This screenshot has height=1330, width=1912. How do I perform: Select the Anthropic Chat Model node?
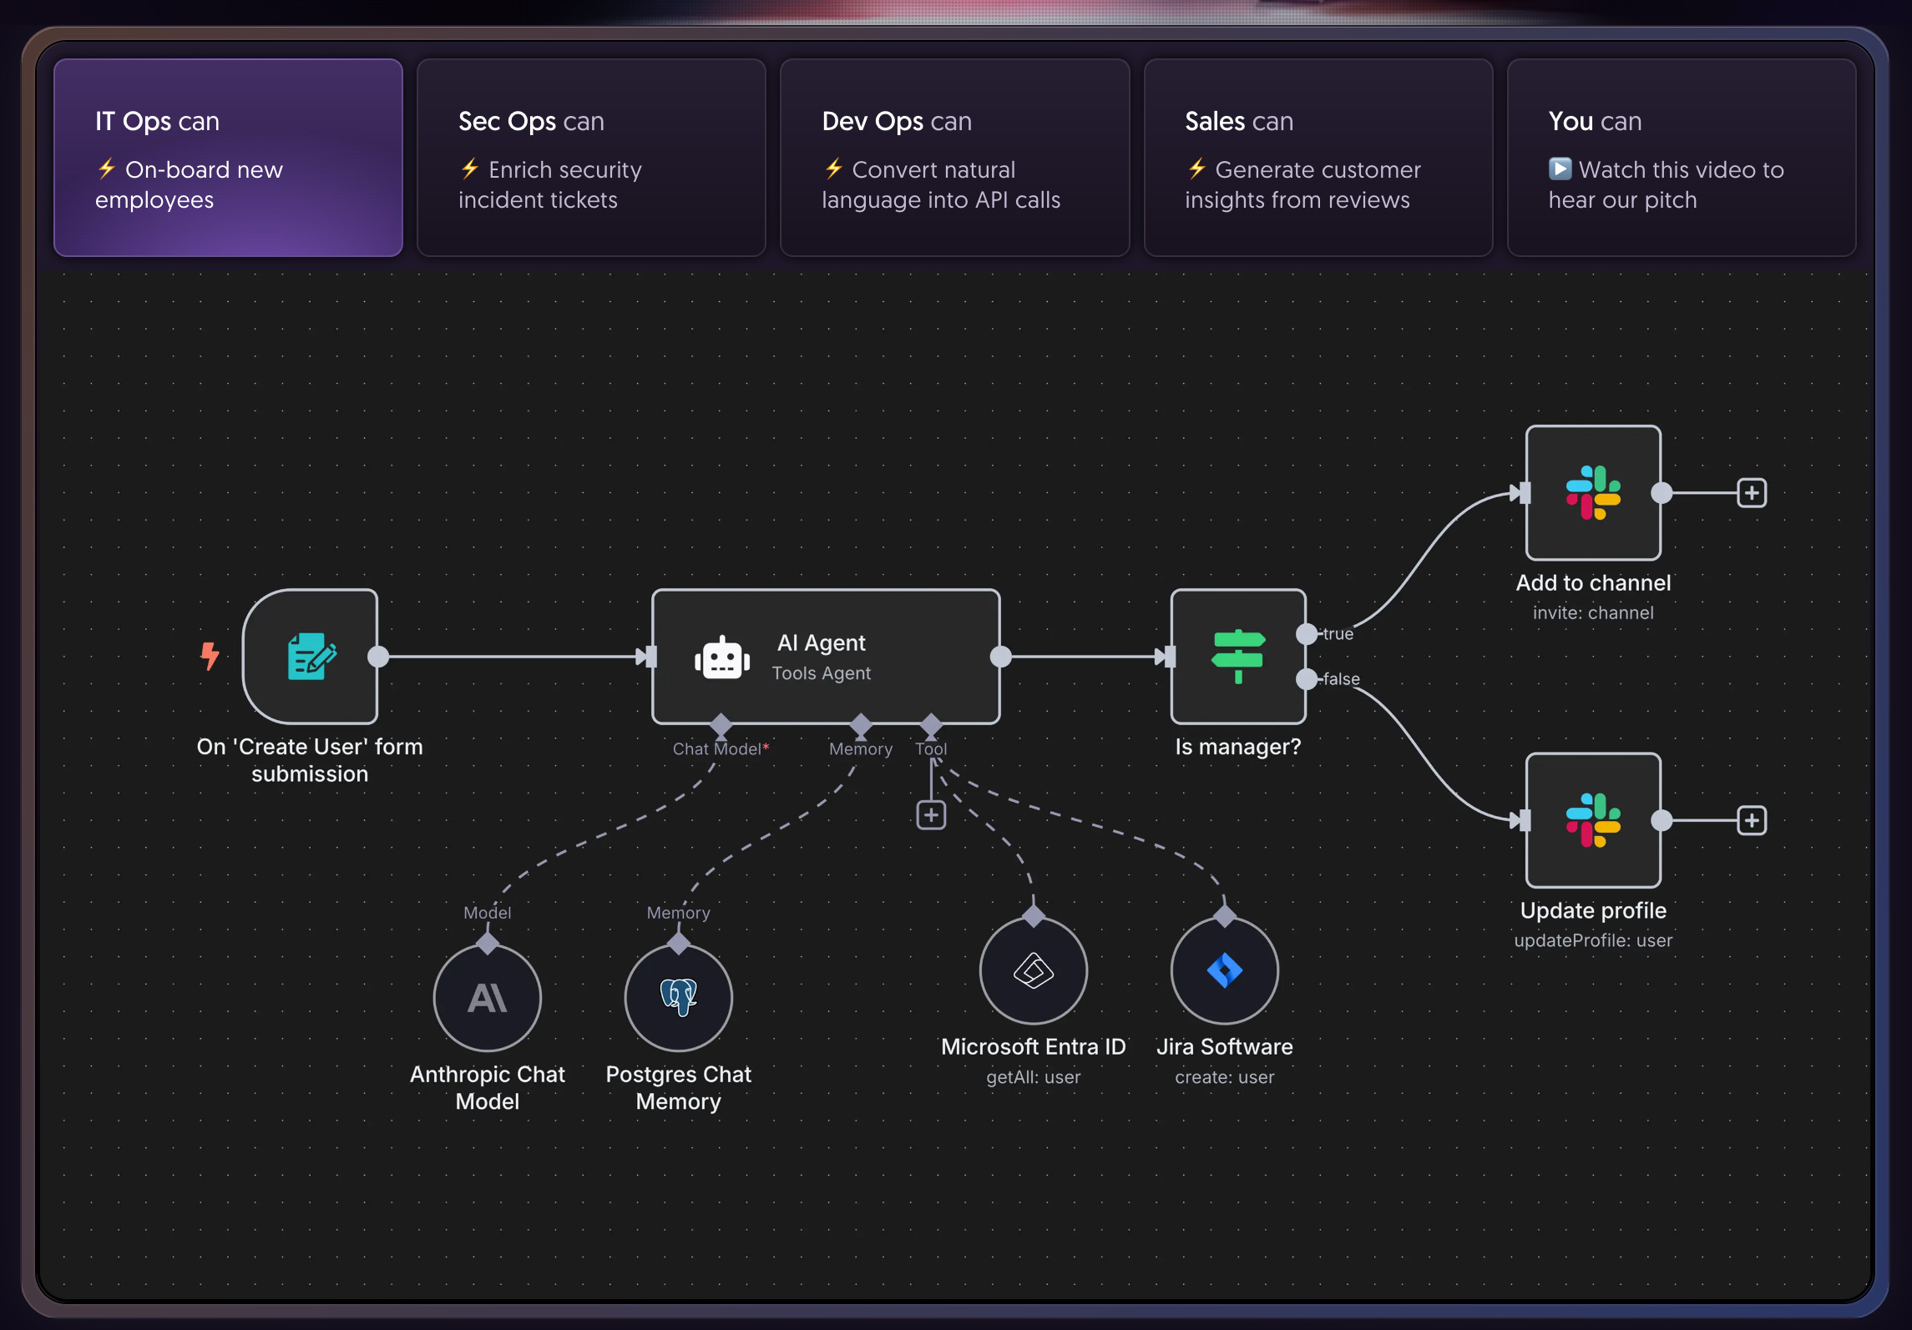(x=488, y=997)
